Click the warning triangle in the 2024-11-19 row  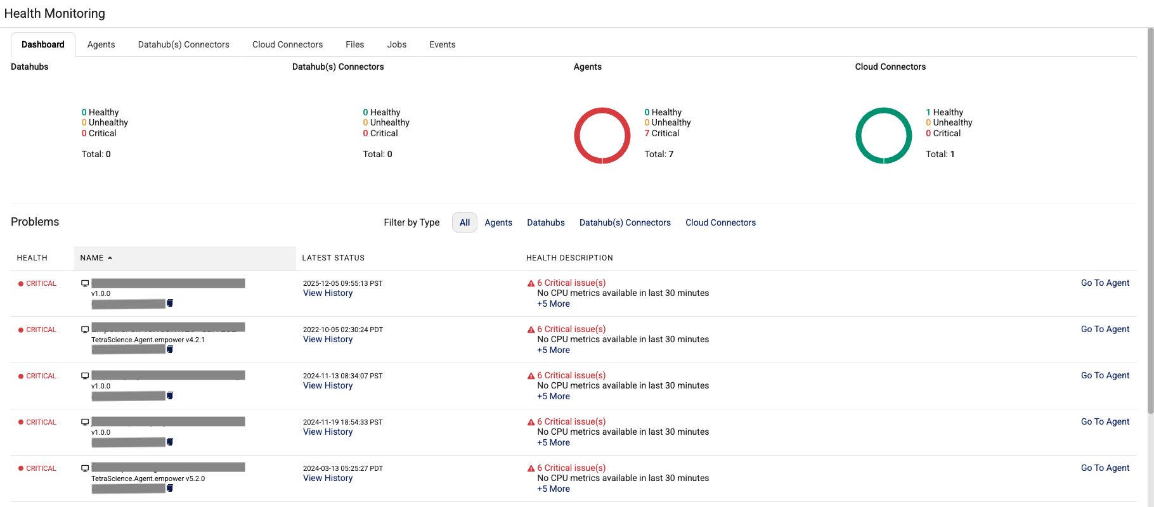[531, 422]
